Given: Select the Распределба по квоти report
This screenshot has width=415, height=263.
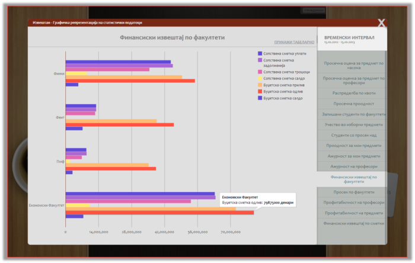Looking at the screenshot, I should [x=353, y=93].
